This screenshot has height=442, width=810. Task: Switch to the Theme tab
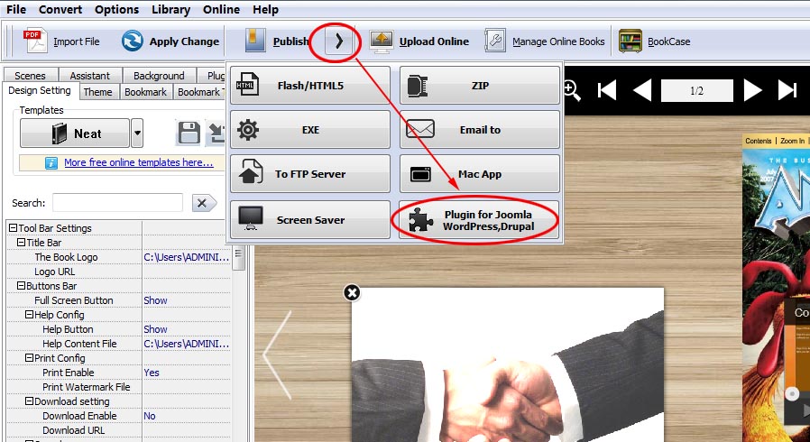click(98, 92)
